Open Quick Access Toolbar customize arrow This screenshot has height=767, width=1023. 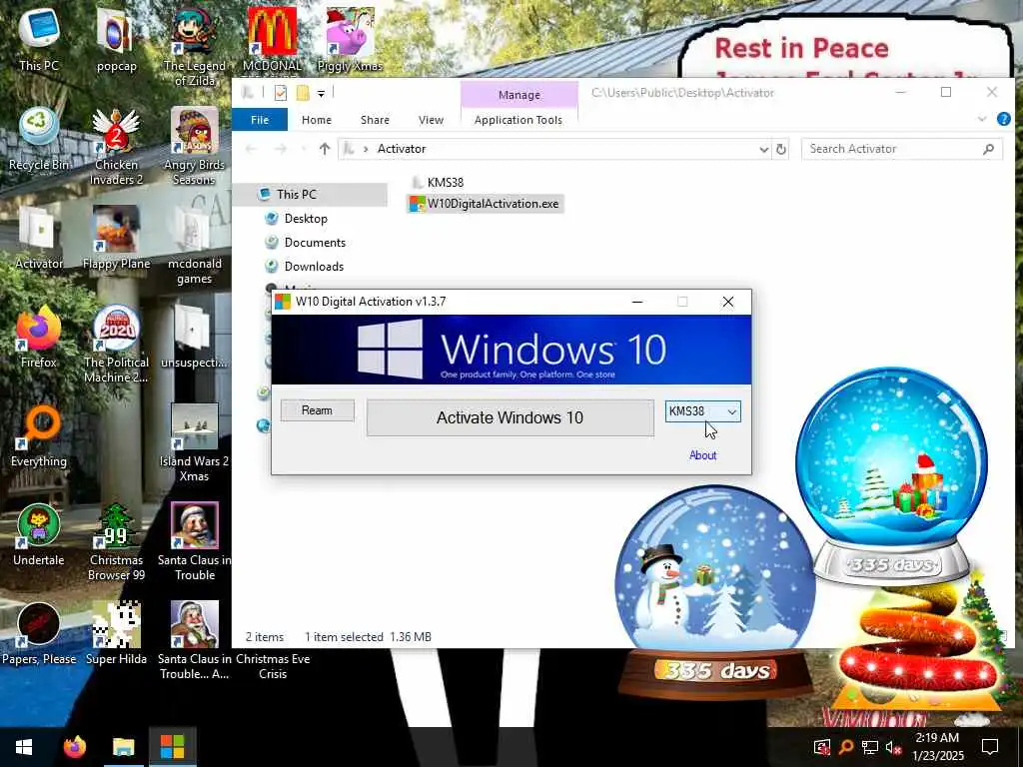click(321, 94)
